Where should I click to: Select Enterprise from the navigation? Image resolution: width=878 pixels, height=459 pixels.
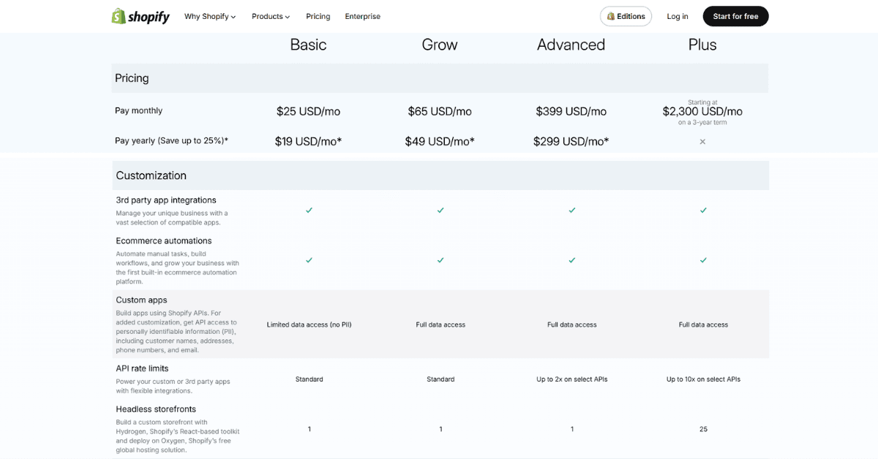pos(362,16)
